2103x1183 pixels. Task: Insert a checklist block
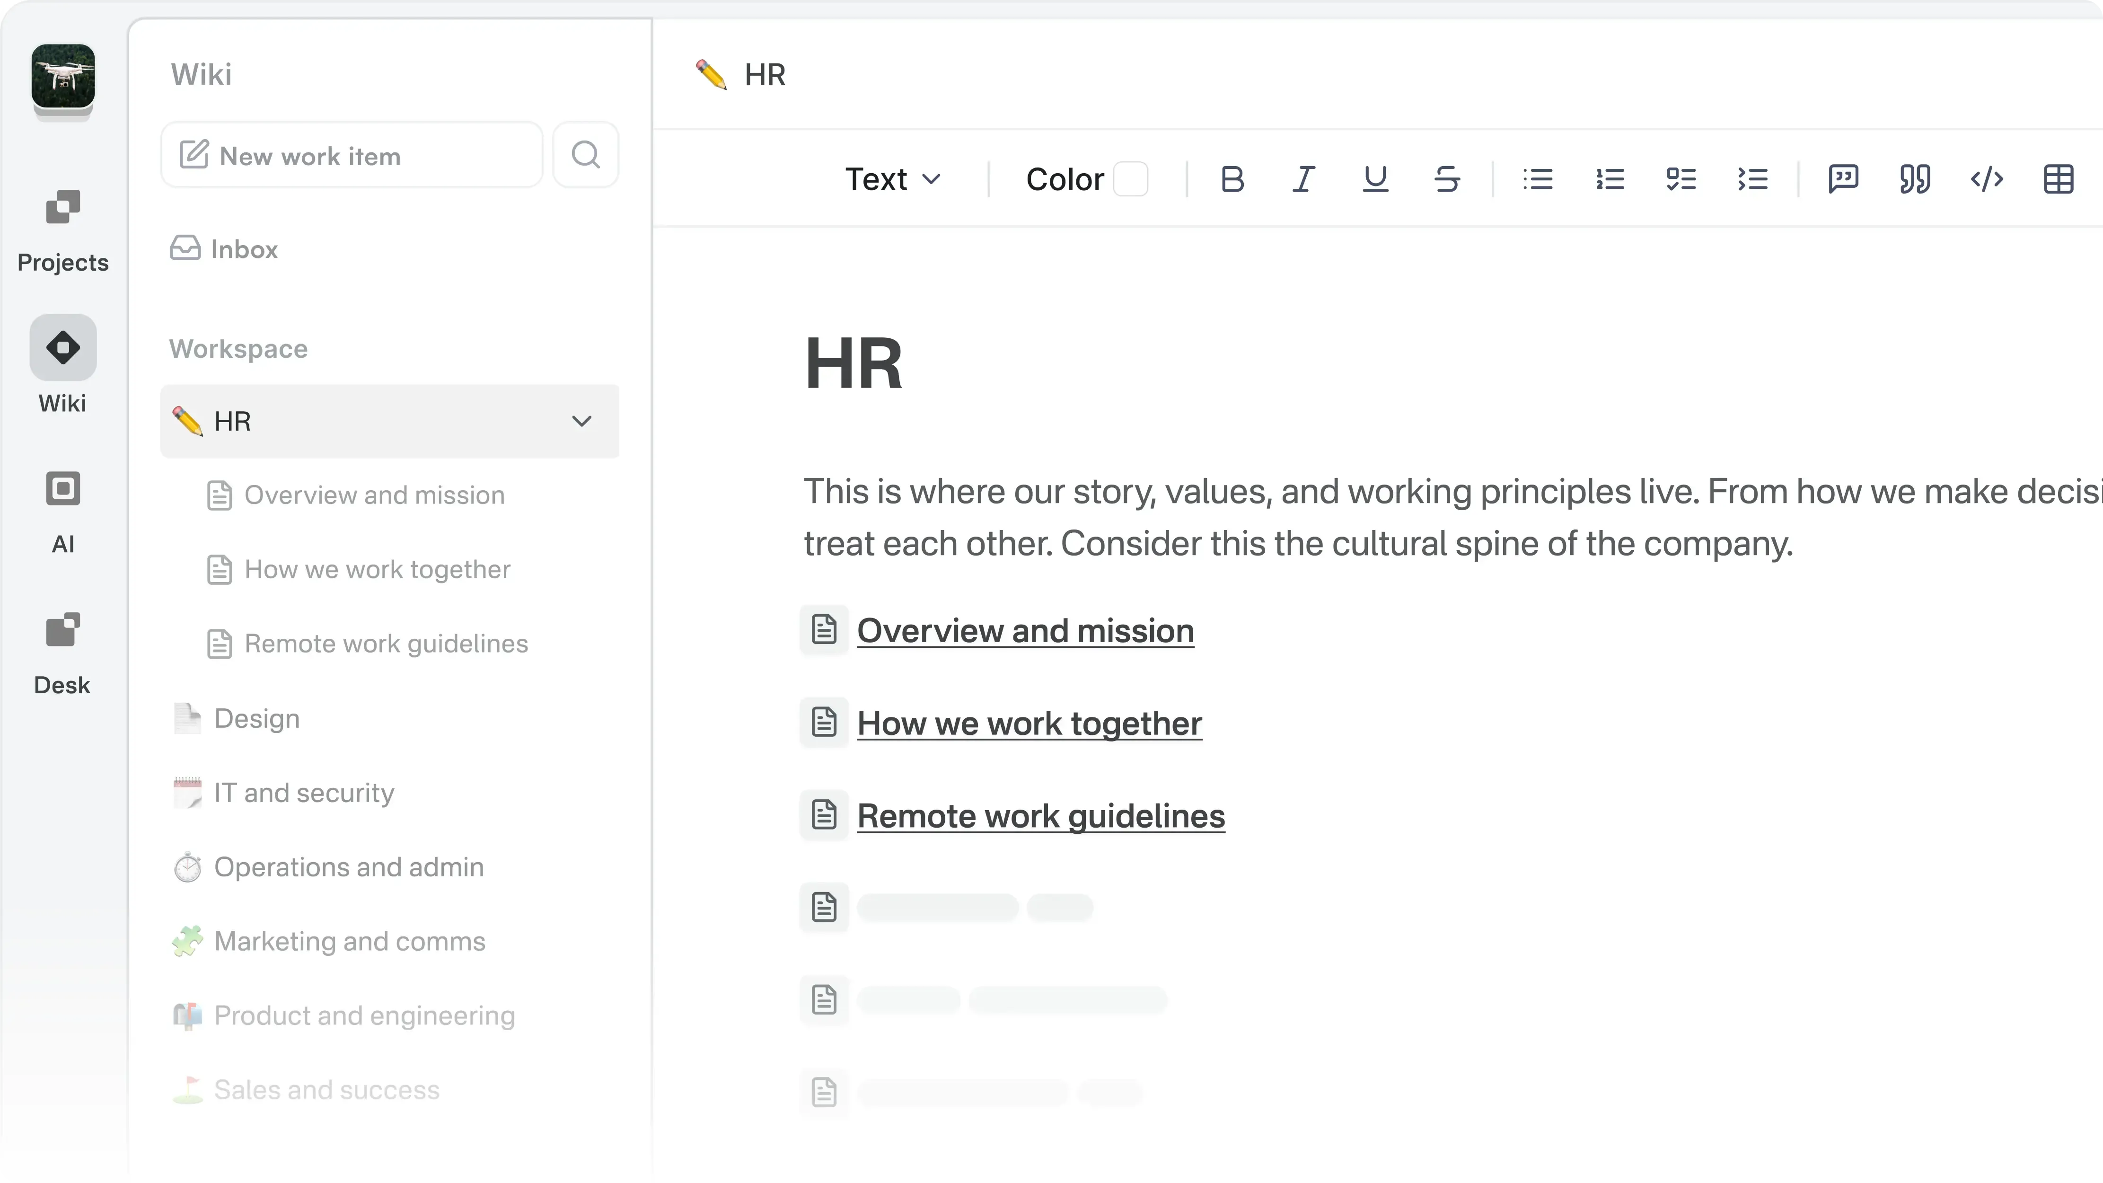pos(1681,179)
